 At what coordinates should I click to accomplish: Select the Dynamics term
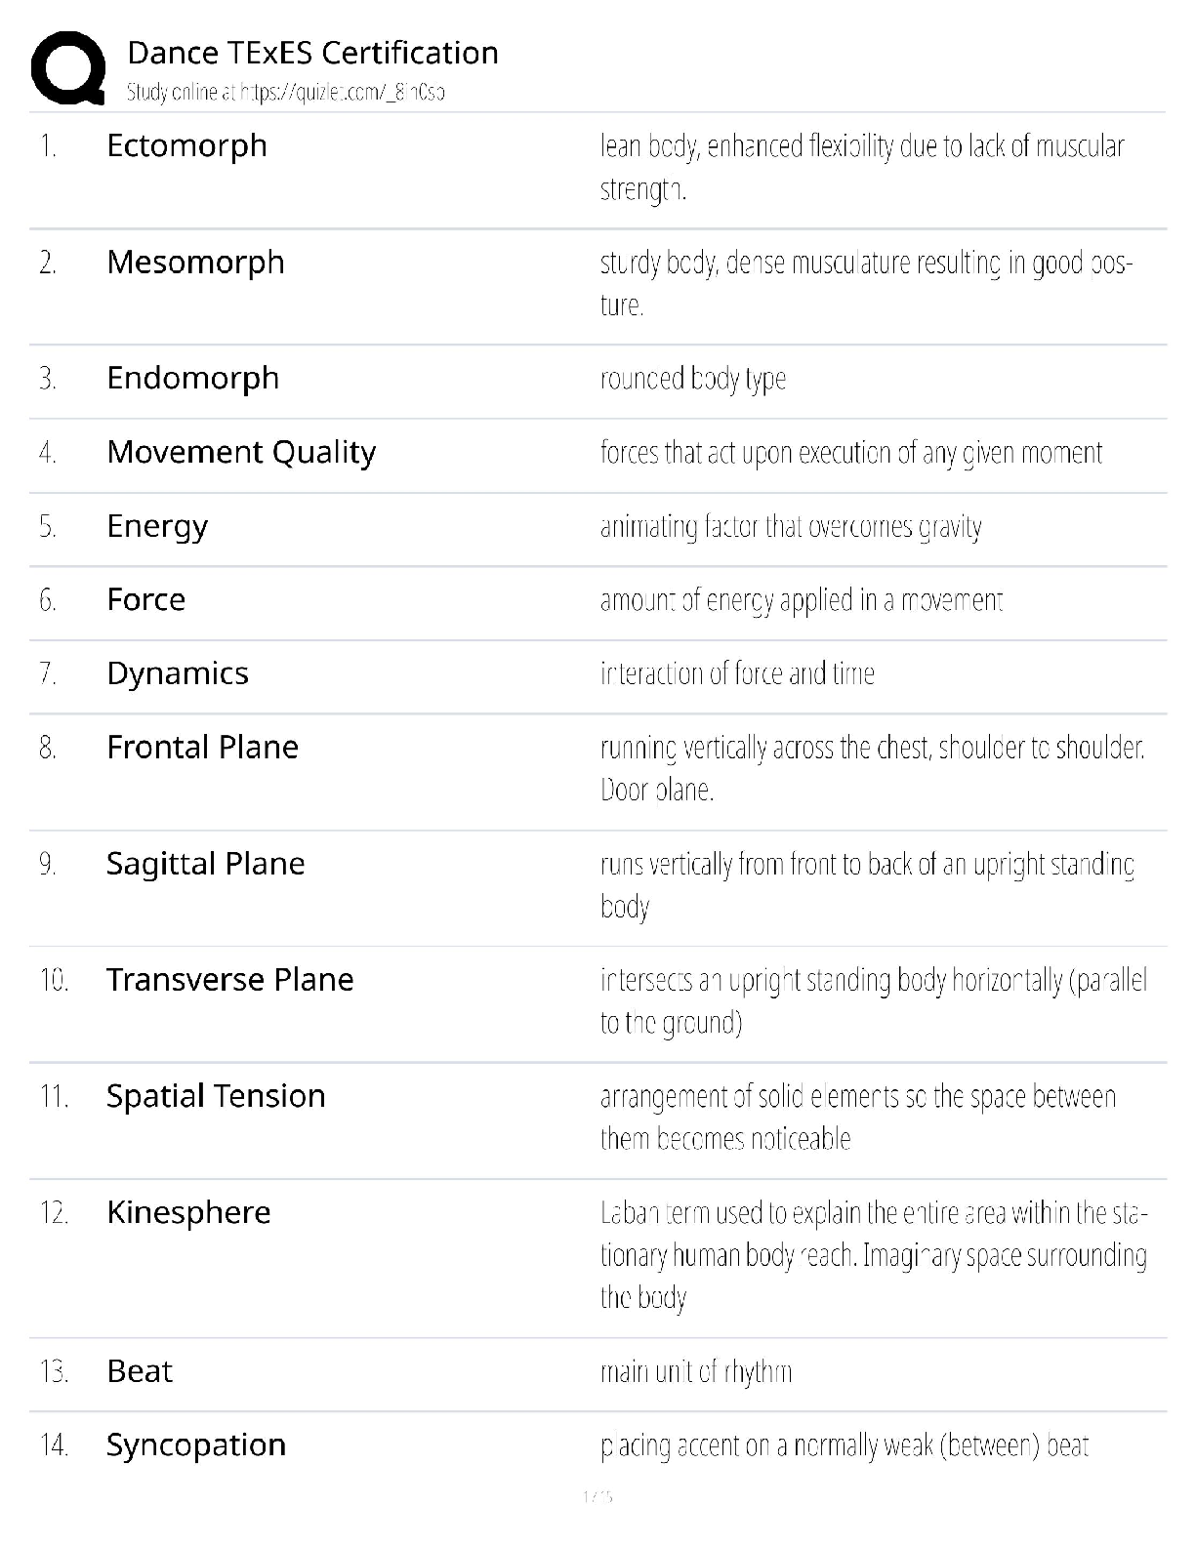178,673
